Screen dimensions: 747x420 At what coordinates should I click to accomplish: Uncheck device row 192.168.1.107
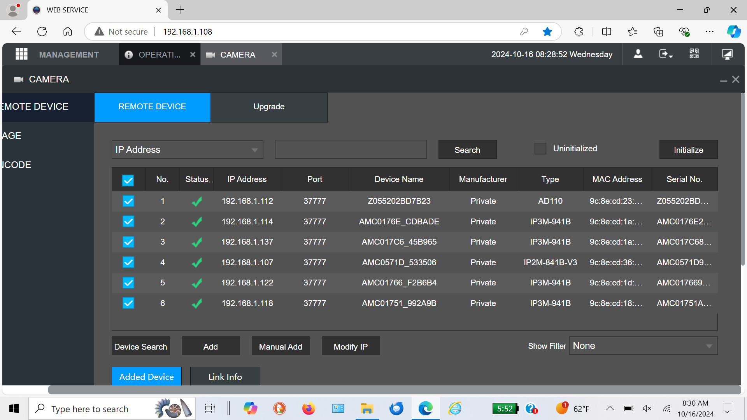(128, 262)
